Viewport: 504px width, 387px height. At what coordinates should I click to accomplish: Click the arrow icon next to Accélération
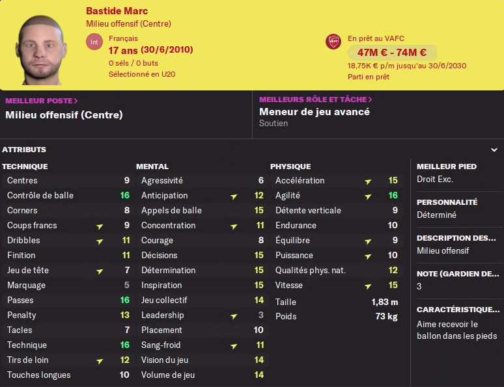tap(368, 181)
